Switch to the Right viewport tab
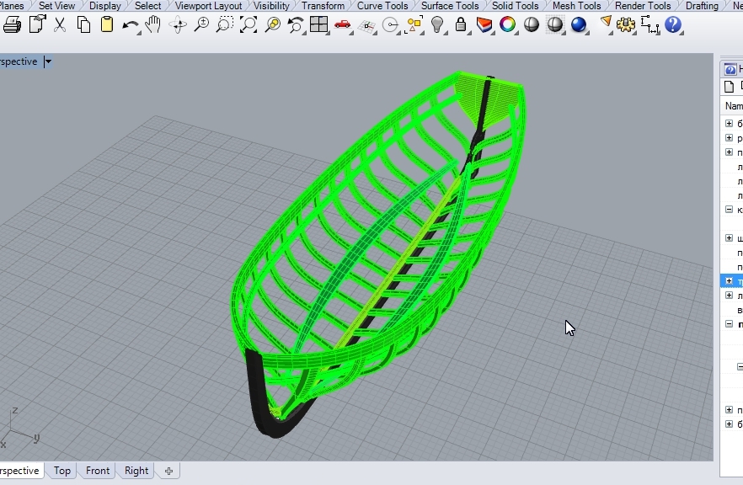This screenshot has width=743, height=485. click(x=136, y=471)
